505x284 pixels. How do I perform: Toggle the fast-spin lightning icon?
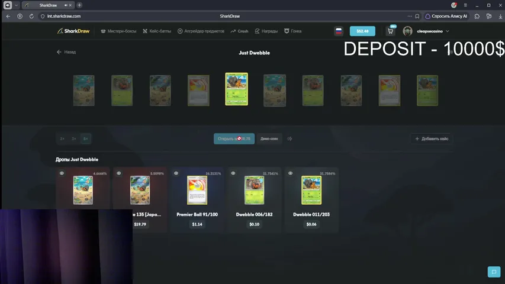pos(290,139)
